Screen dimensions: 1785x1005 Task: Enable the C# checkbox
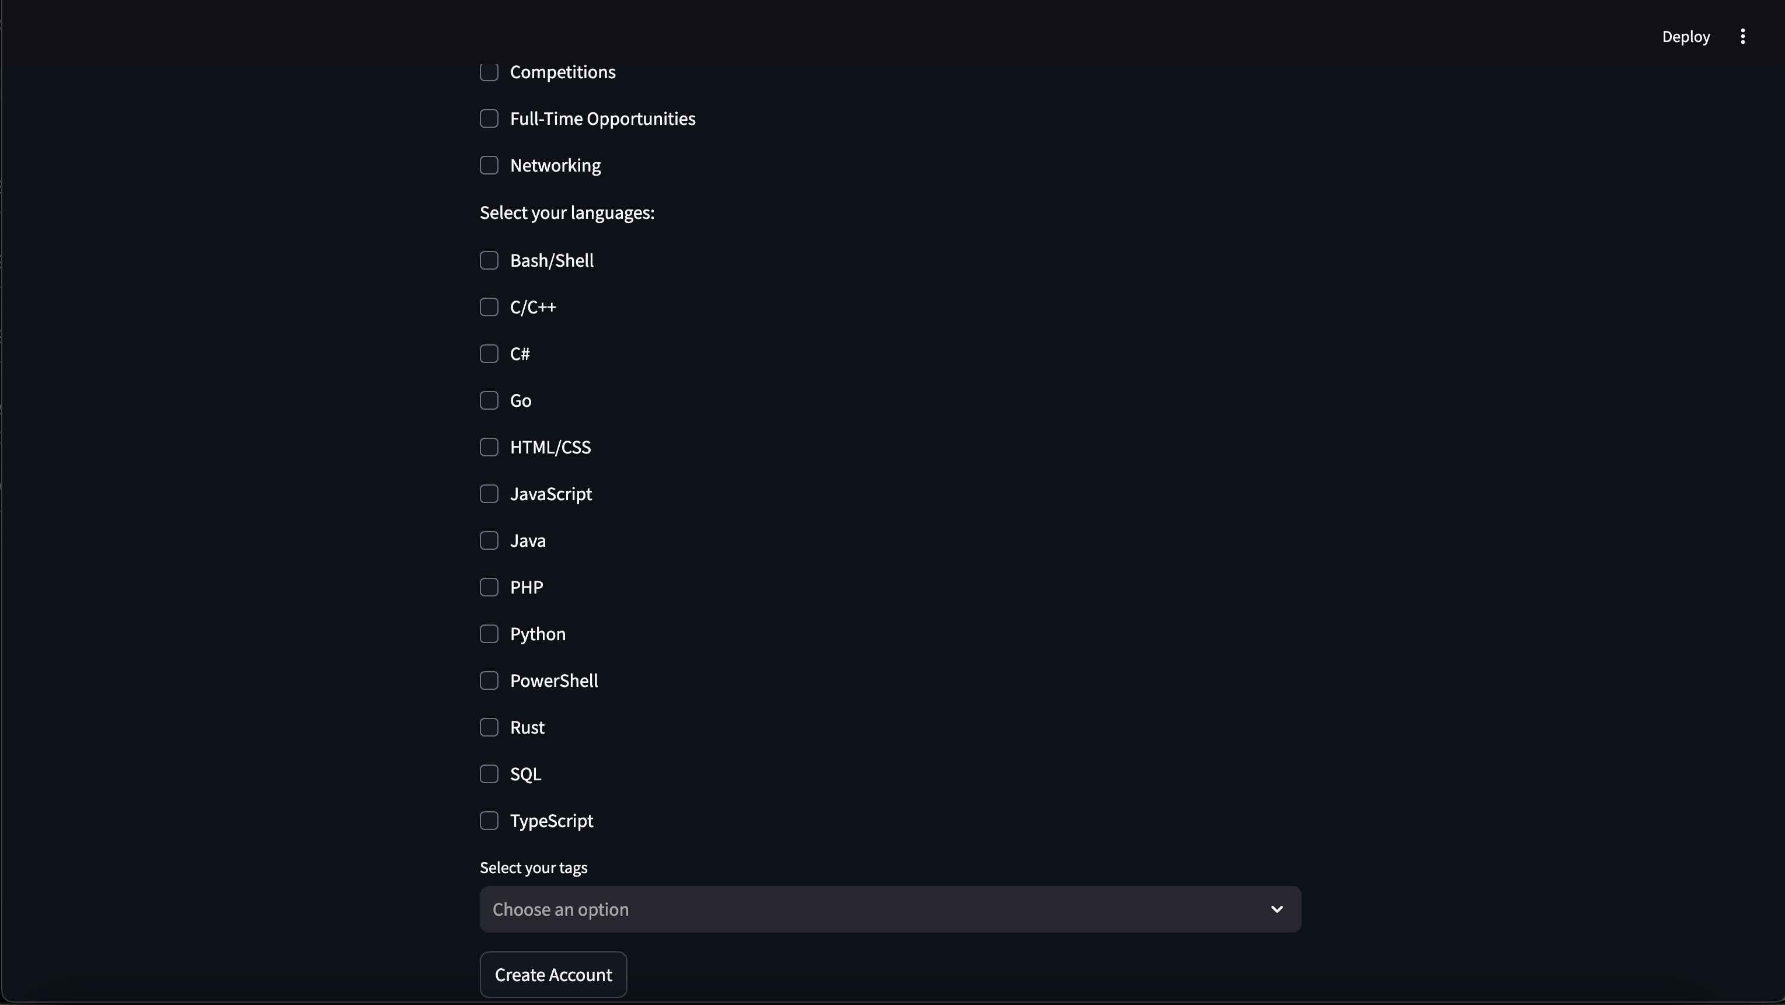(489, 354)
